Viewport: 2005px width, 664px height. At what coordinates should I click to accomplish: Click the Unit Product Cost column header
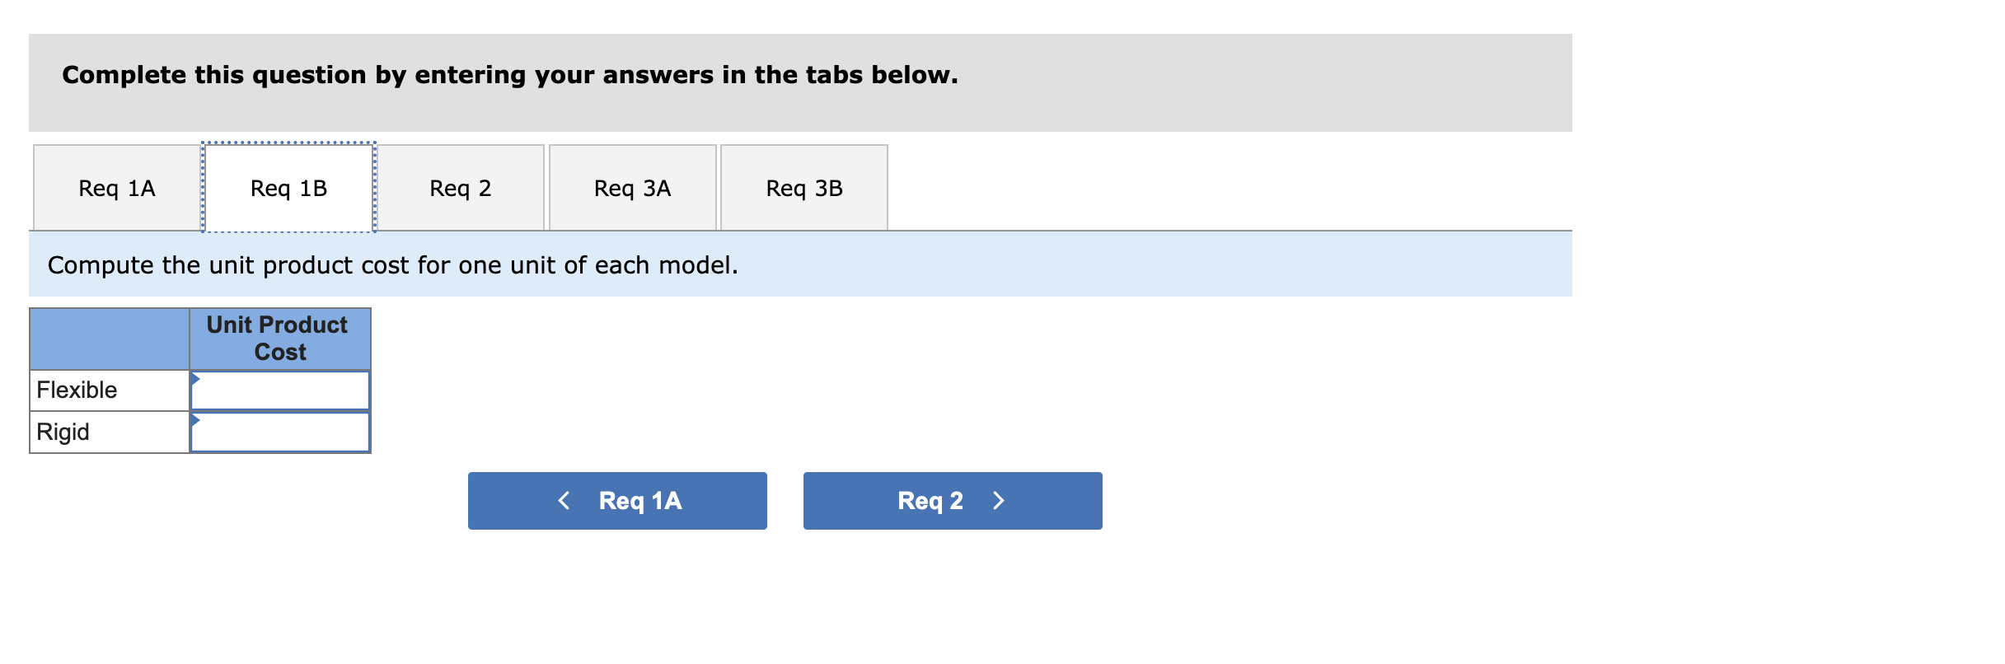tap(279, 338)
